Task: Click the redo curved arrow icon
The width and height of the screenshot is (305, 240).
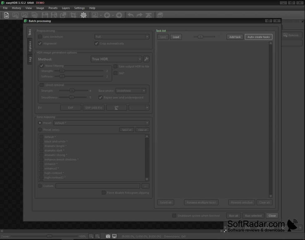Action: tap(139, 15)
